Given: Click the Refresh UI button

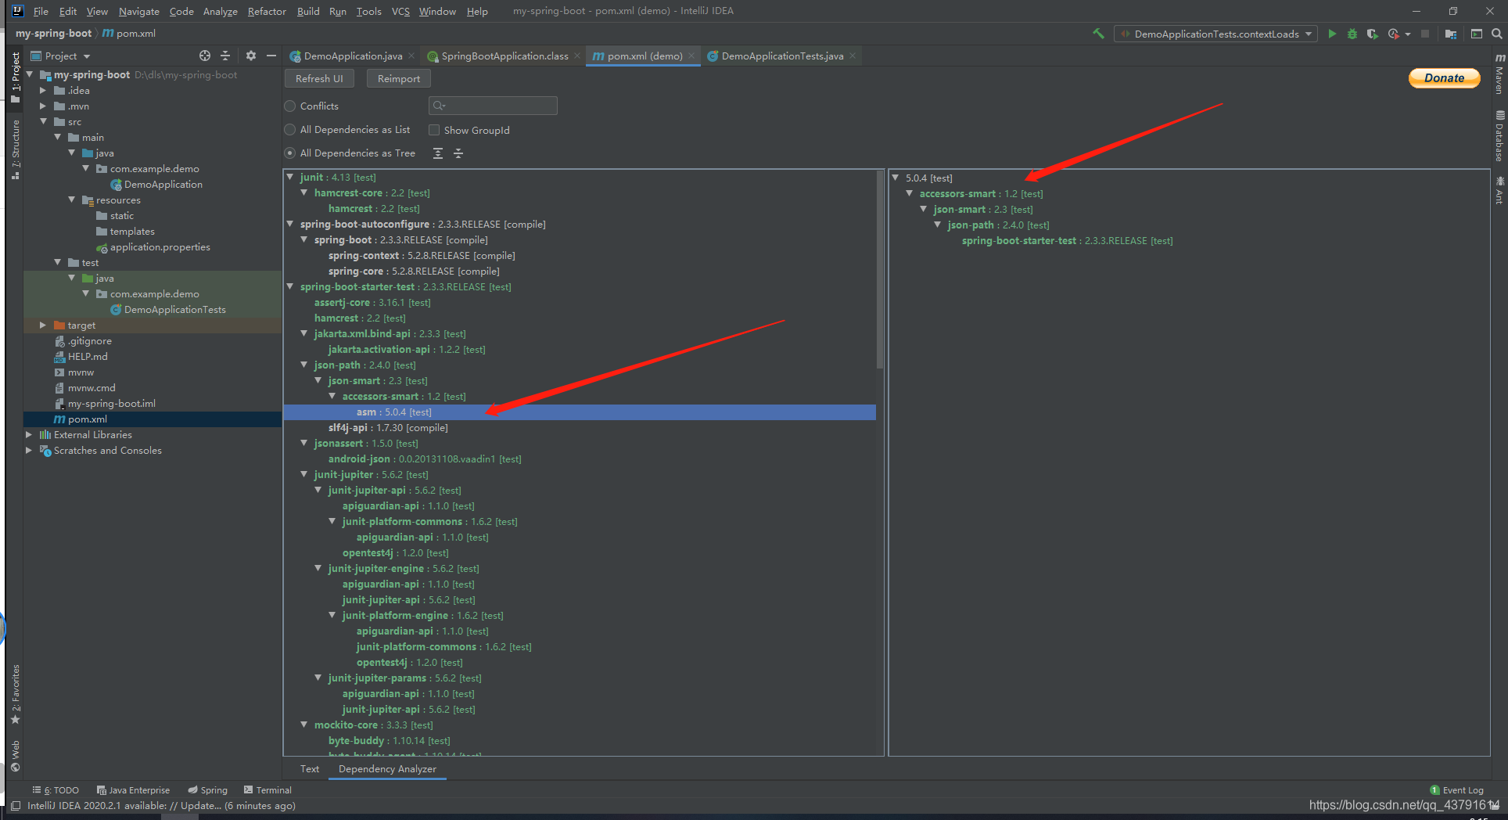Looking at the screenshot, I should pos(319,78).
